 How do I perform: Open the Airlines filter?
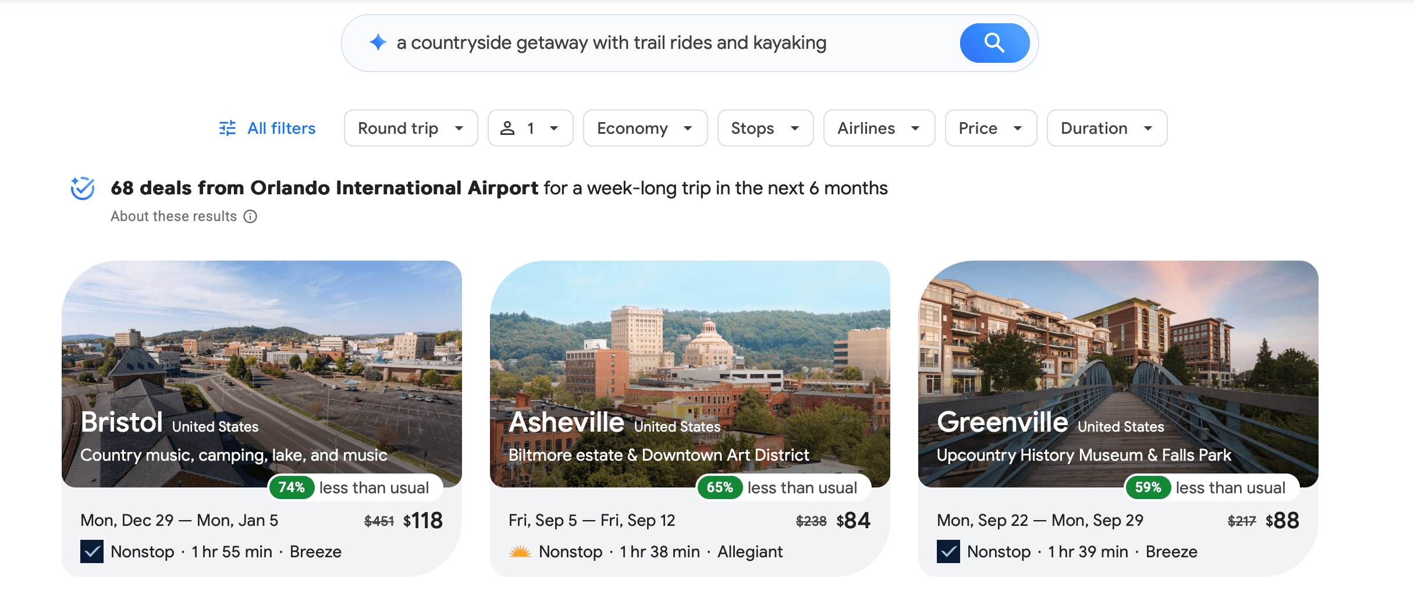click(x=879, y=128)
